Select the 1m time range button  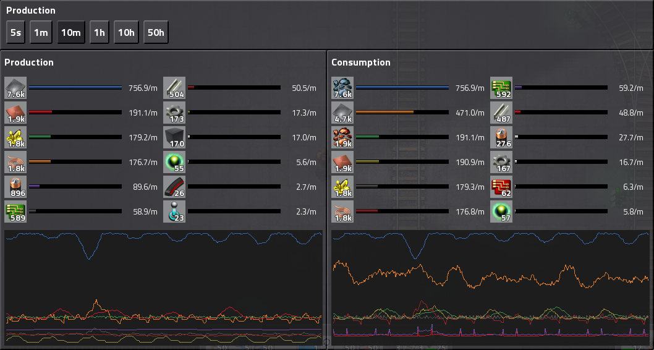pyautogui.click(x=41, y=32)
